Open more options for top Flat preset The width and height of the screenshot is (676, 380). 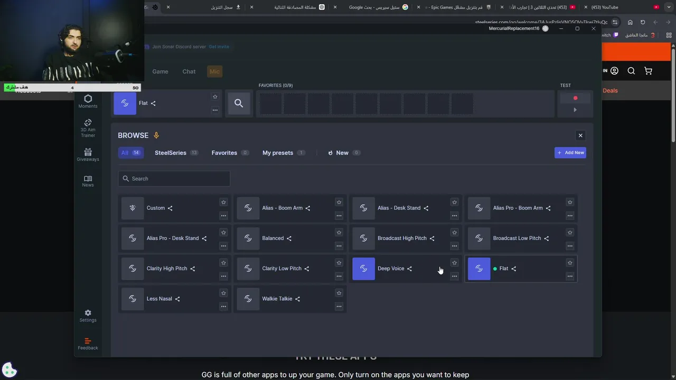[215, 110]
